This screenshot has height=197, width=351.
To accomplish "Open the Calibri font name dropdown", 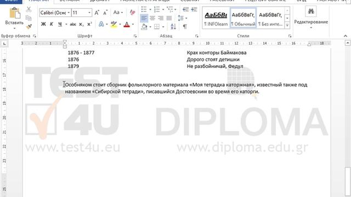I will tap(69, 13).
